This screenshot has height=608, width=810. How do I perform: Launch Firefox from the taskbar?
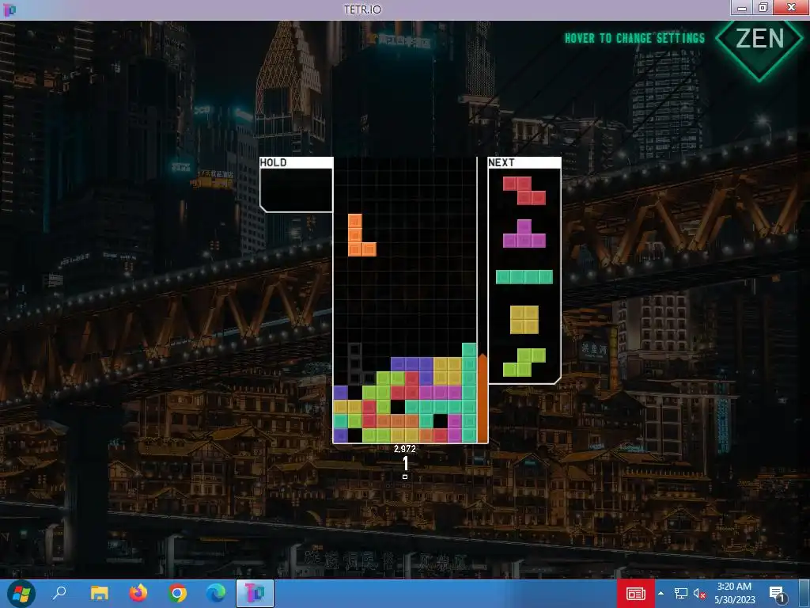coord(138,592)
